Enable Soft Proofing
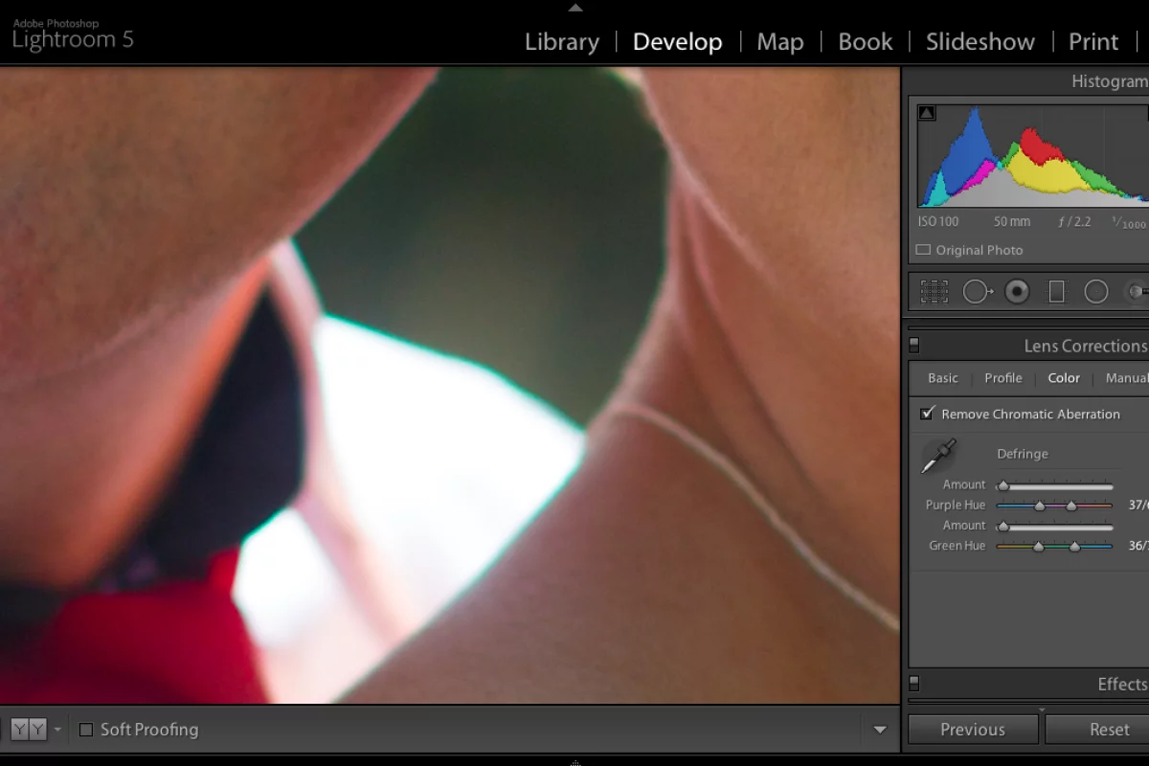Image resolution: width=1149 pixels, height=766 pixels. 84,729
